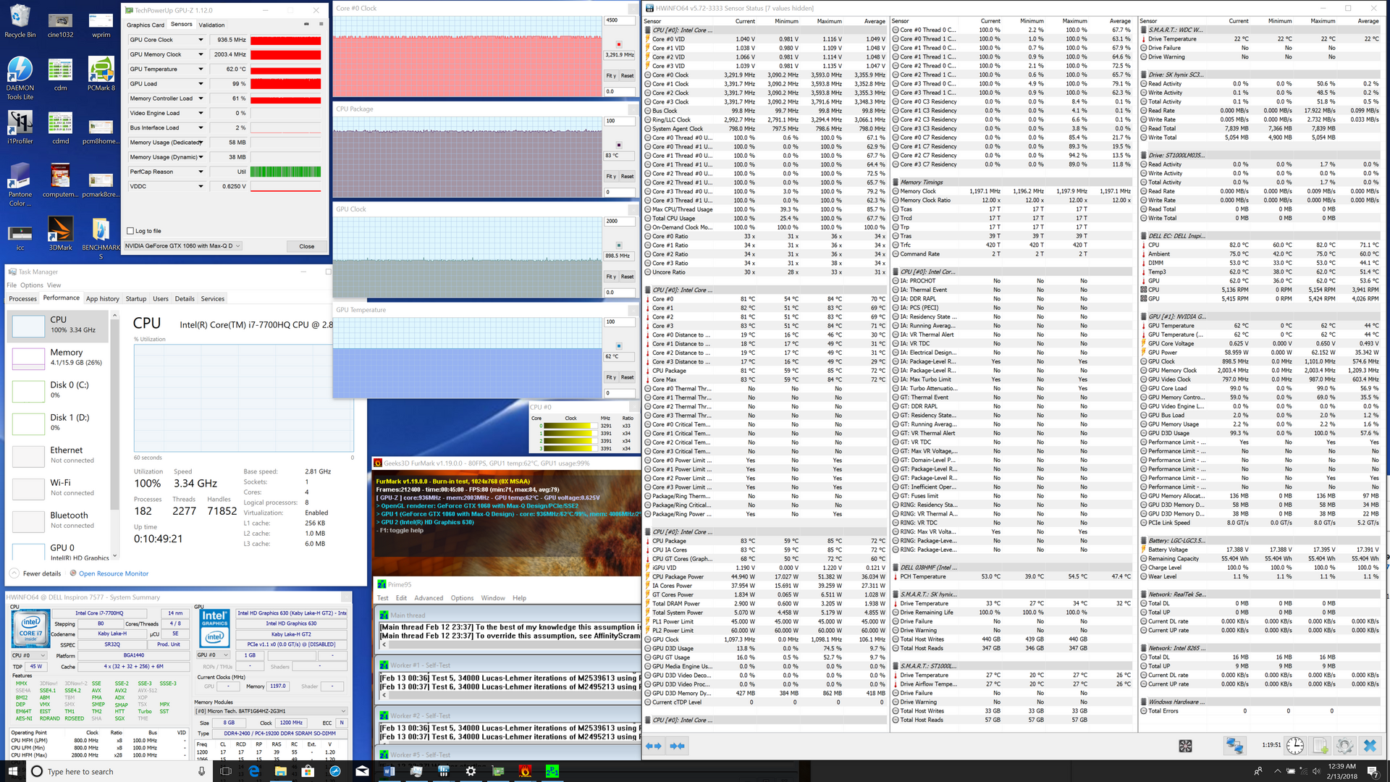Click Reset on the GPU Temperature graph
The width and height of the screenshot is (1390, 782).
627,377
